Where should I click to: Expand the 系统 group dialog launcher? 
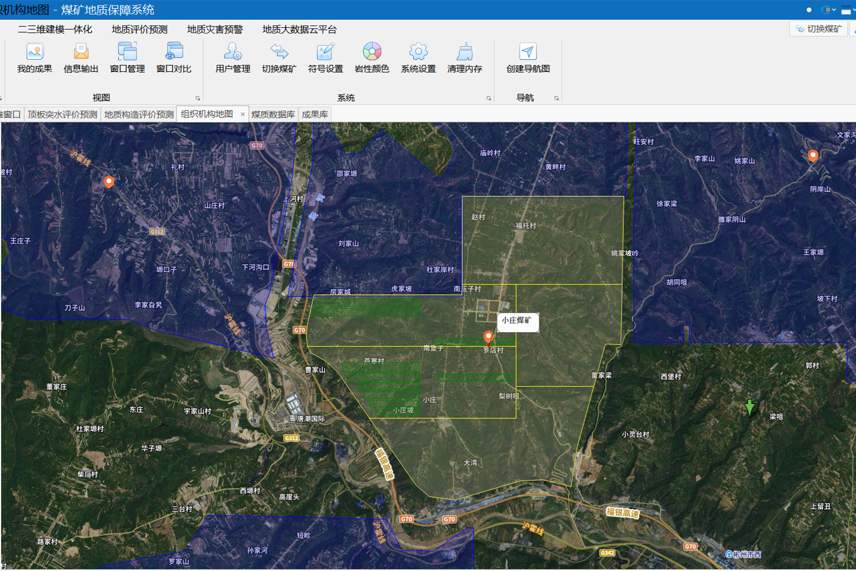[x=489, y=99]
